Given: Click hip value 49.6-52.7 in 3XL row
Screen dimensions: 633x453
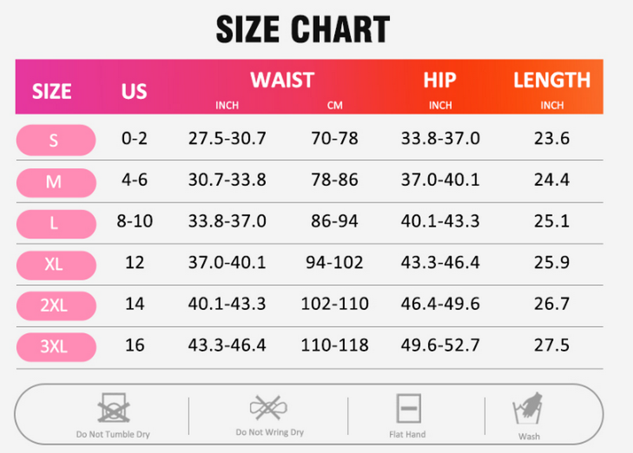Looking at the screenshot, I should pos(440,345).
